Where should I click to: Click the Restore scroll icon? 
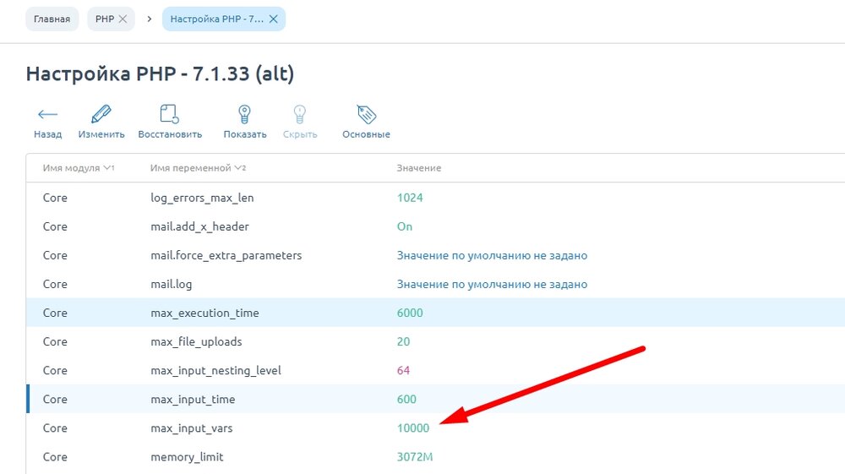(x=170, y=115)
